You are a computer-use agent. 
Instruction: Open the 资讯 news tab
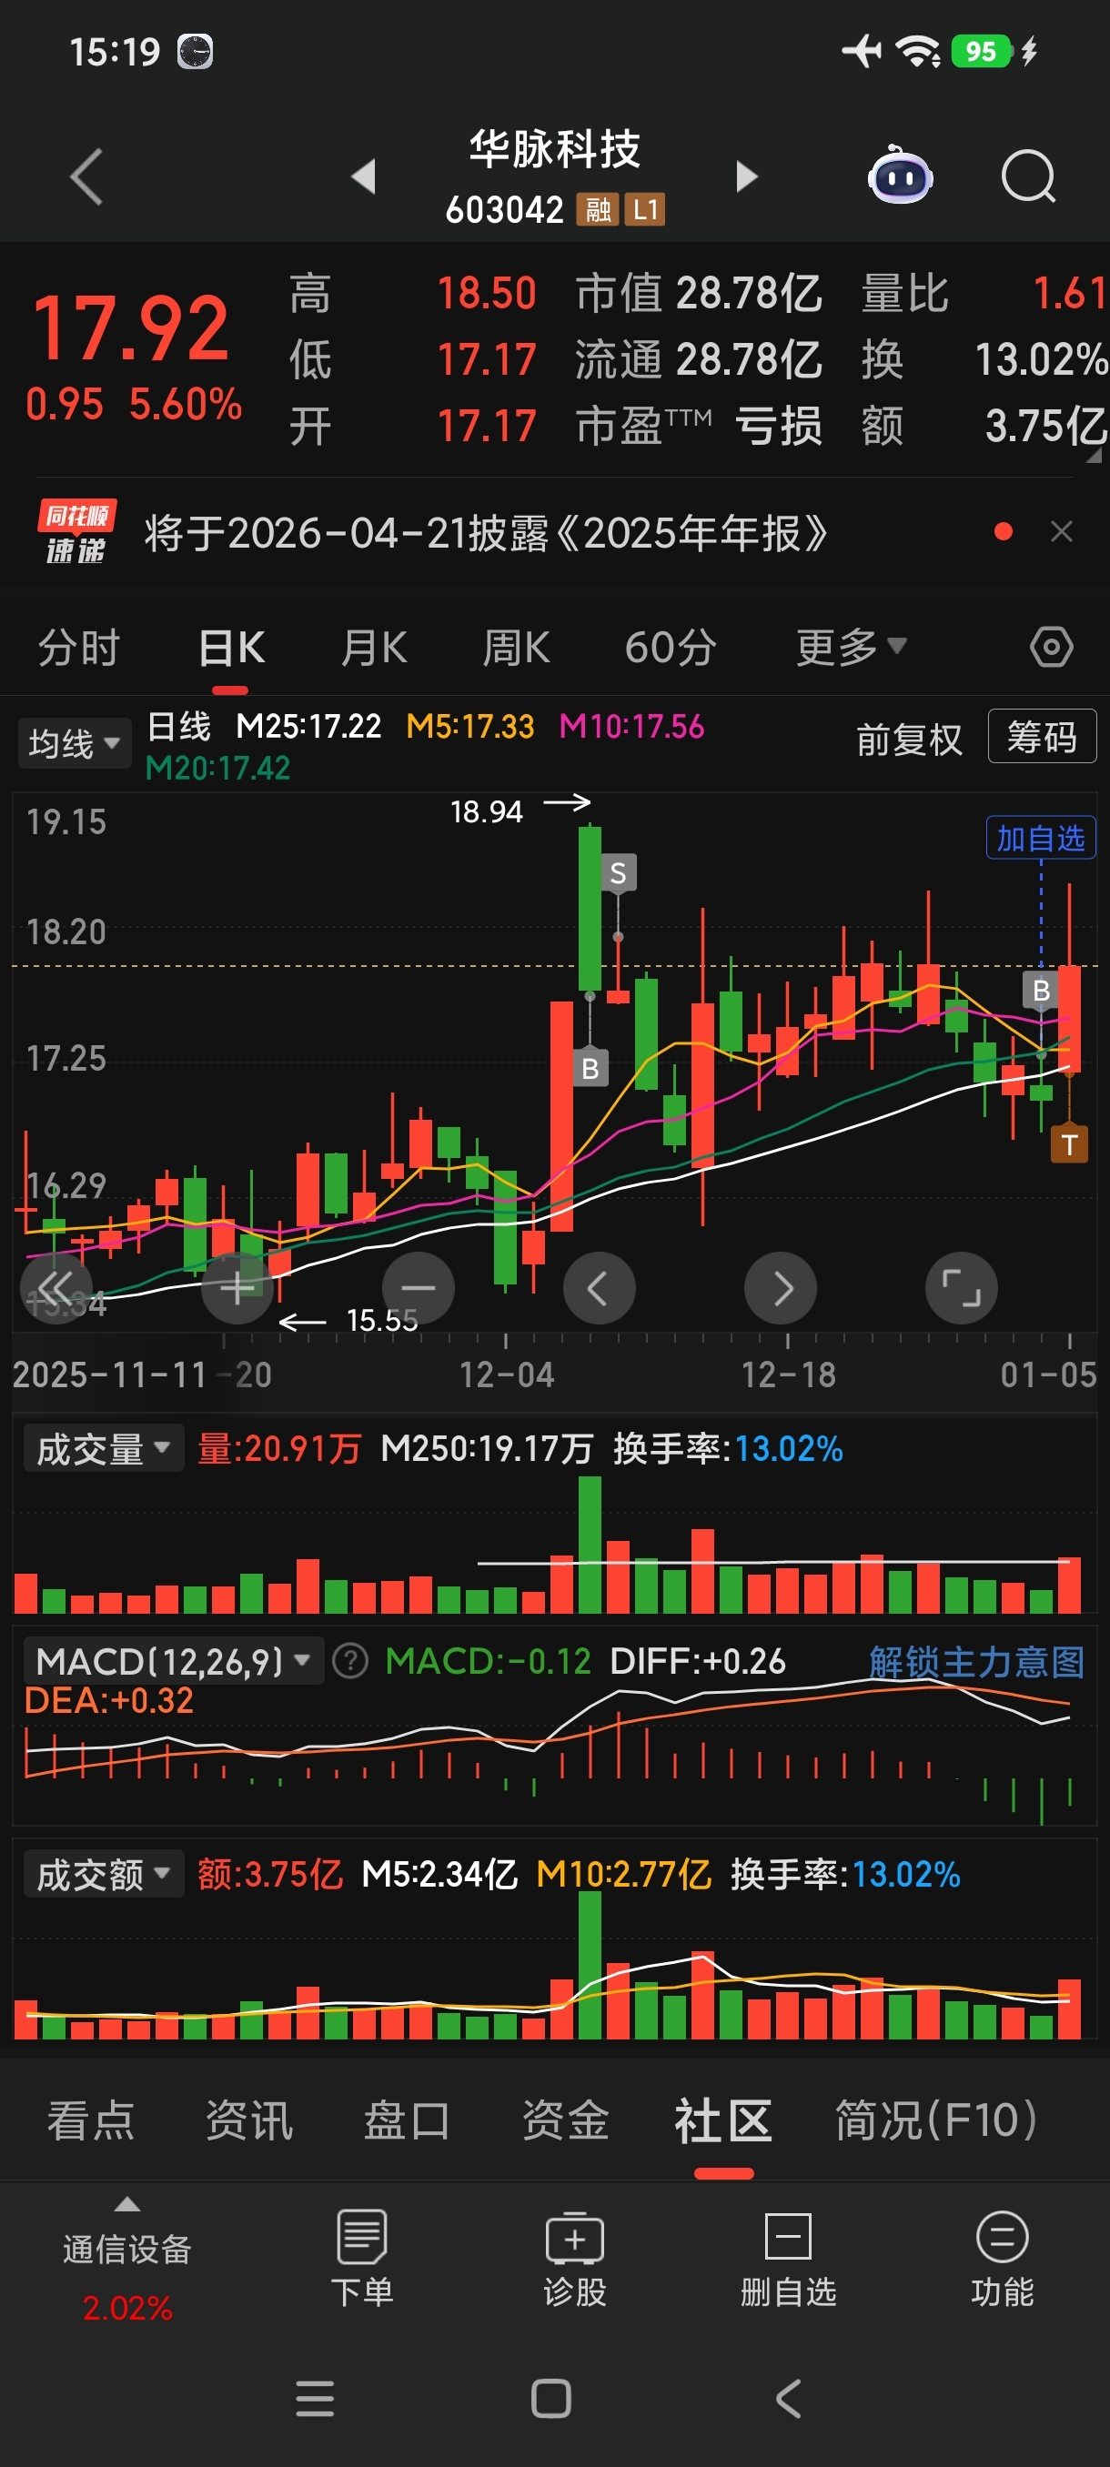click(x=249, y=2120)
